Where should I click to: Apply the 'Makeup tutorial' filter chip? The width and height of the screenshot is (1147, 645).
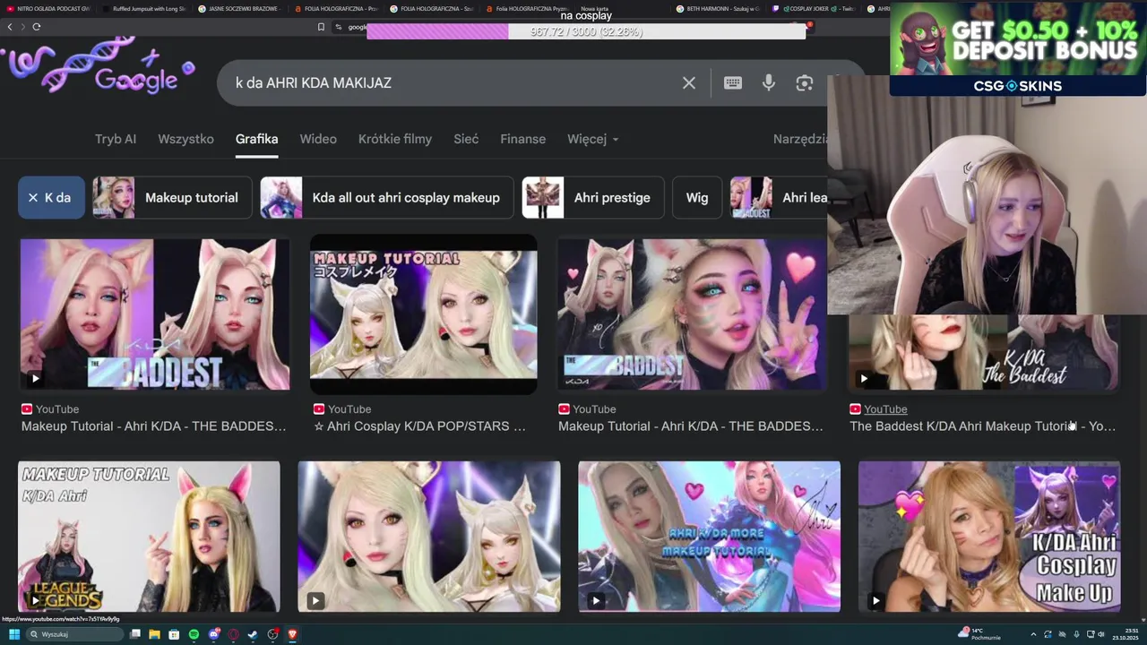pos(172,197)
